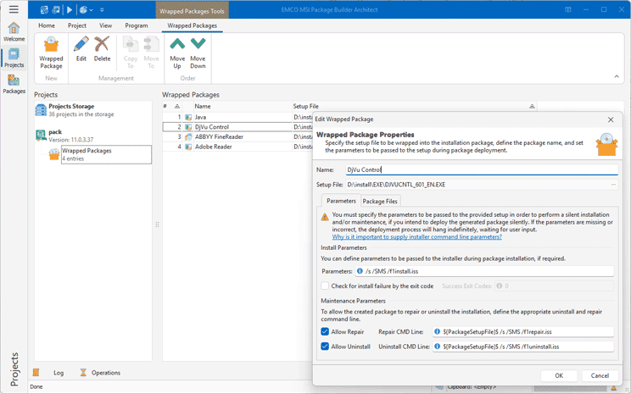Open the quick access toolbar customize dropdown
Viewport: 631px width, 394px height.
103,9
